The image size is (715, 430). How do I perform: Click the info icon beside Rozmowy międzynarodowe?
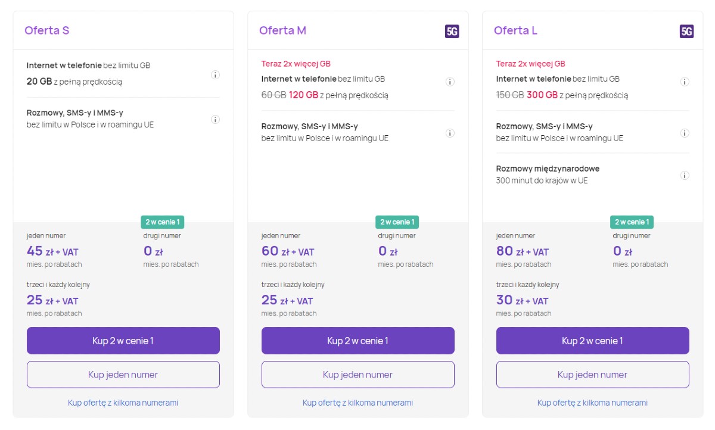click(x=685, y=175)
